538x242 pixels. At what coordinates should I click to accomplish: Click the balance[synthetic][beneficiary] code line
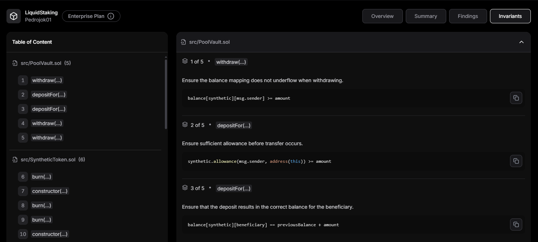(x=263, y=225)
